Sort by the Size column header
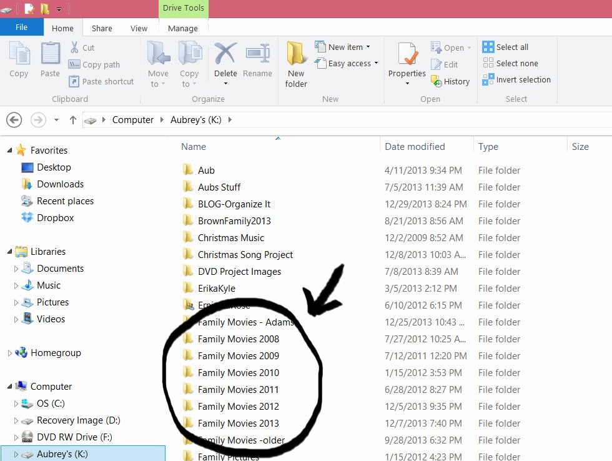Image resolution: width=612 pixels, height=461 pixels. (x=580, y=147)
